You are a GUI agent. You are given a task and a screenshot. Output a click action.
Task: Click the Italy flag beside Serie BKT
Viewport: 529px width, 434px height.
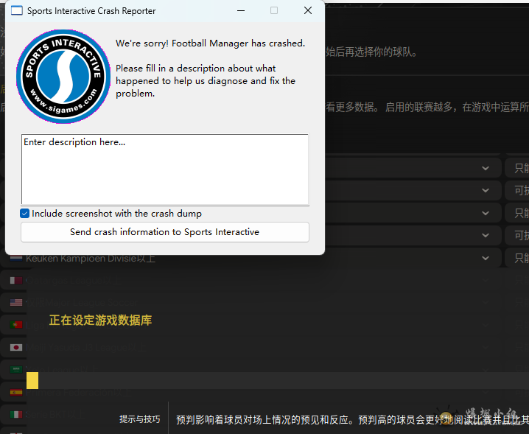[16, 414]
